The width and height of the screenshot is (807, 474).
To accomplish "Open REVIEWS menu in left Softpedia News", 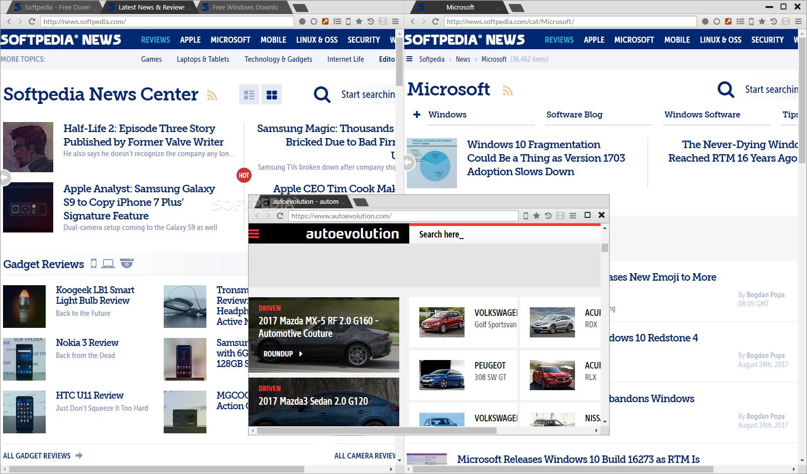I will 155,40.
